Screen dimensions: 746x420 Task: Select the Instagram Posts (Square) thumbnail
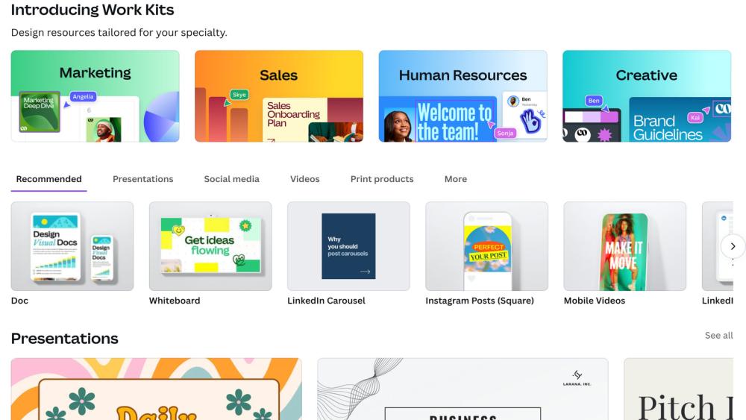click(486, 246)
